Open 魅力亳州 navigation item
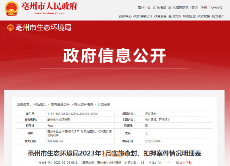The width and height of the screenshot is (230, 166). 218,16
